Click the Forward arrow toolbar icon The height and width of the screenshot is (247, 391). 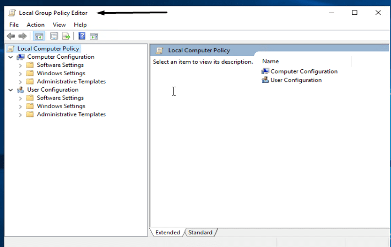23,36
